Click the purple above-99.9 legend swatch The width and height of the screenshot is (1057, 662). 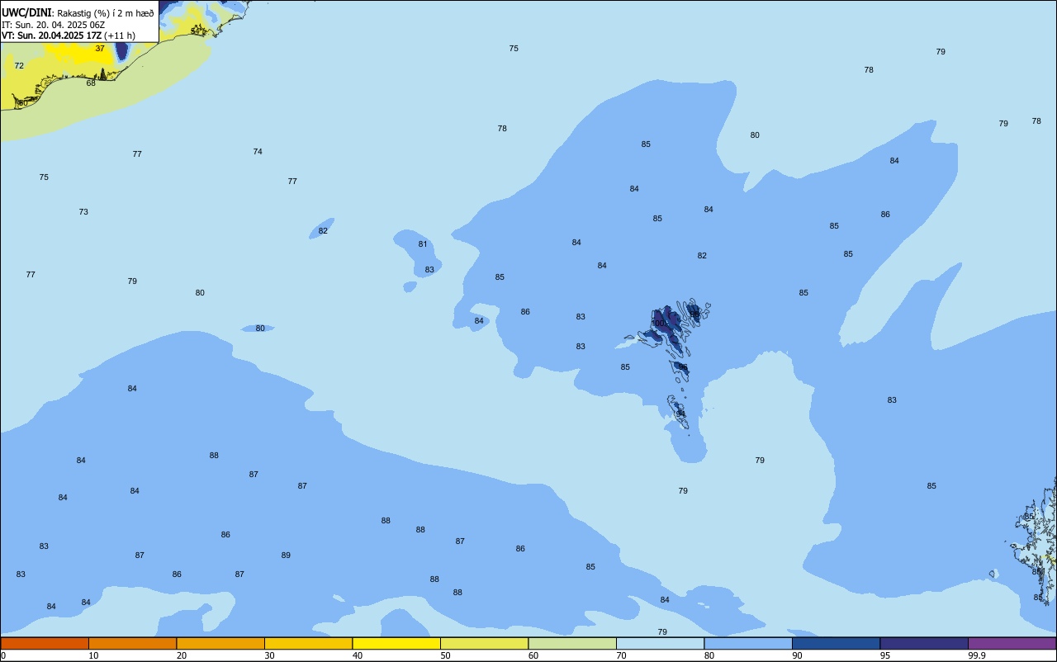click(x=1012, y=643)
